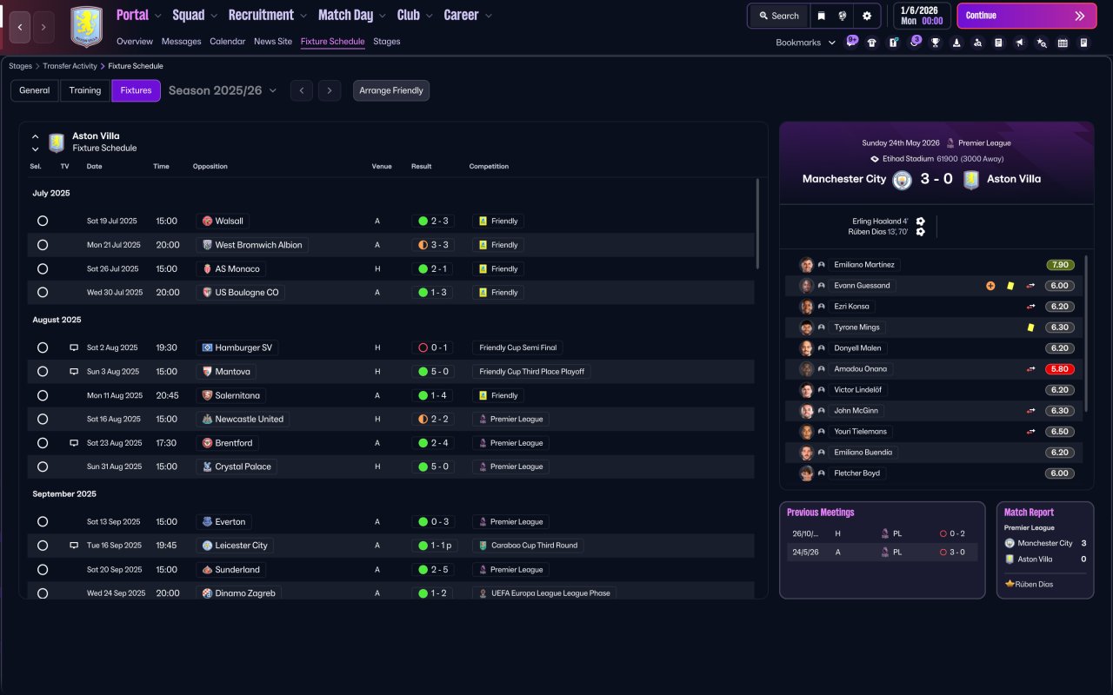The width and height of the screenshot is (1113, 695).
Task: Go back using the left arrow navigation button
Action: tap(20, 28)
